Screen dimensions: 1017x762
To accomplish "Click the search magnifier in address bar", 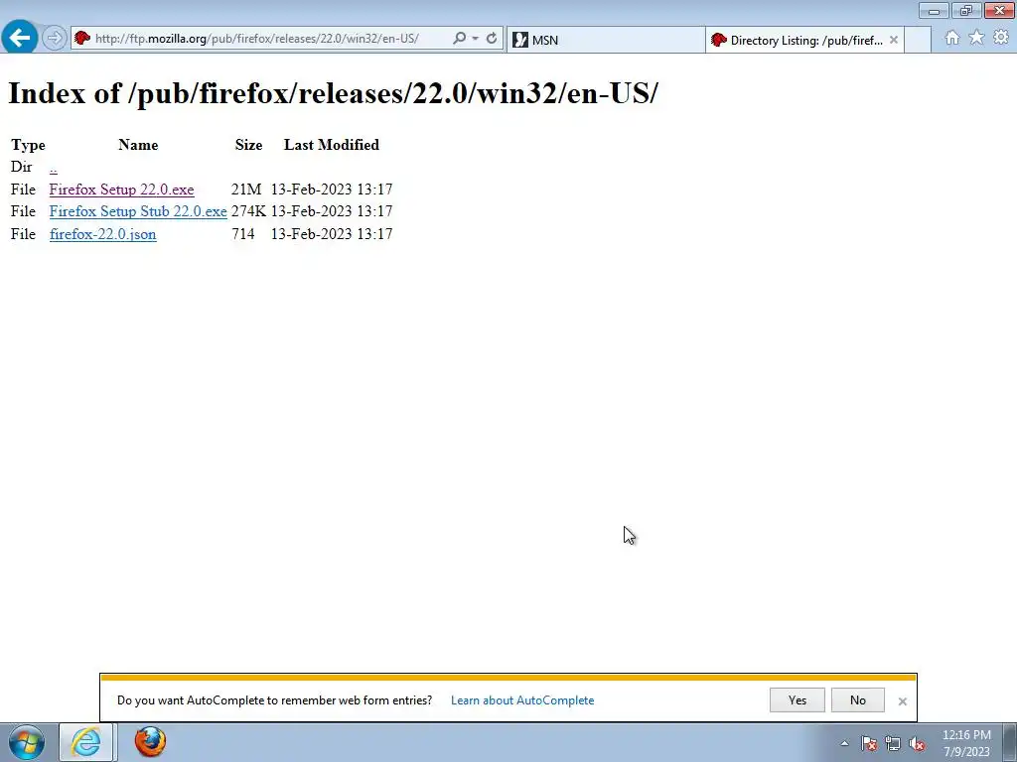I will 459,39.
